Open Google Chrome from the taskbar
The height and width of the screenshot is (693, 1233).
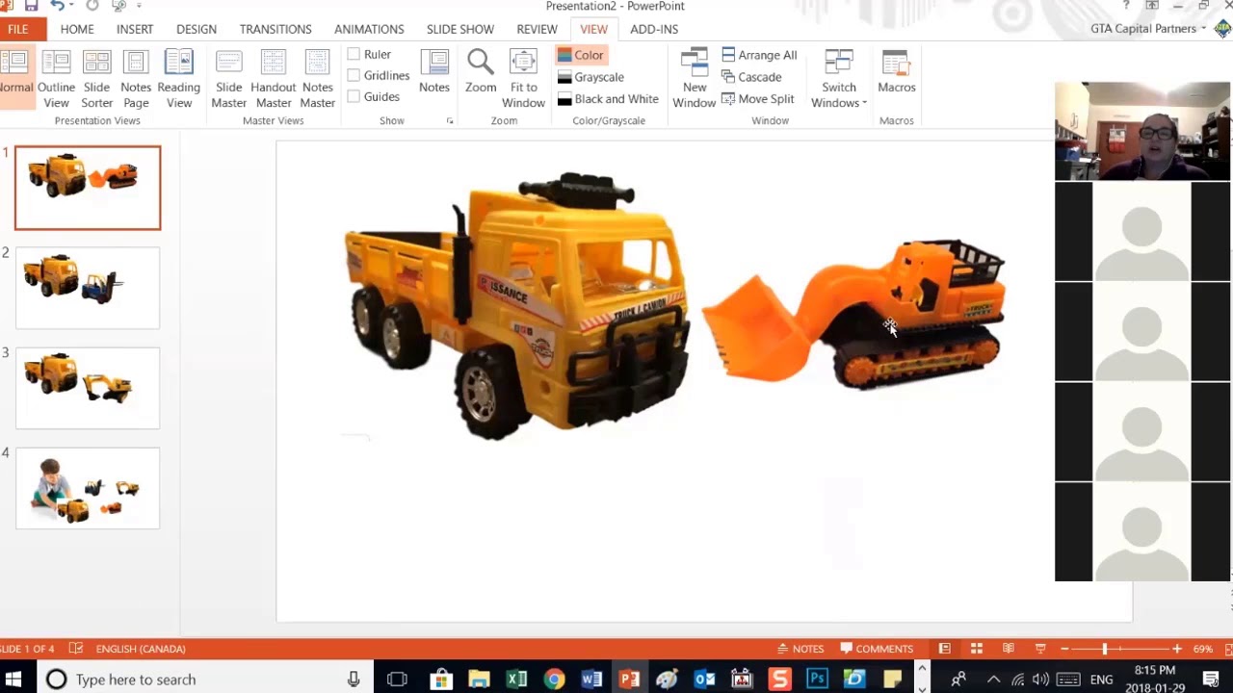554,680
